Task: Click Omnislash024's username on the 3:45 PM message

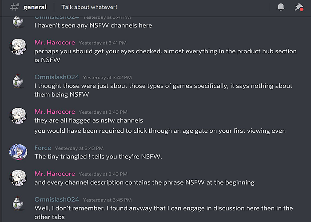Action: coord(56,200)
